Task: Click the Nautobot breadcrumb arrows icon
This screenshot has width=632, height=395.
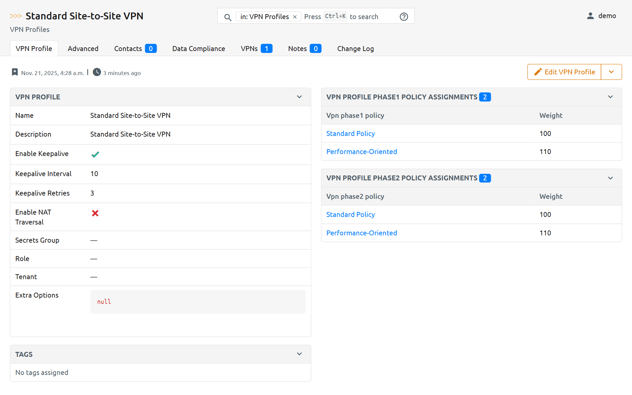Action: coord(15,16)
